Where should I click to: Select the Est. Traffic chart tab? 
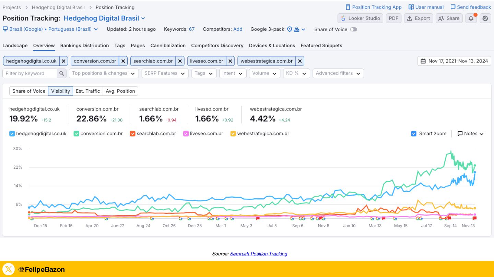(88, 91)
